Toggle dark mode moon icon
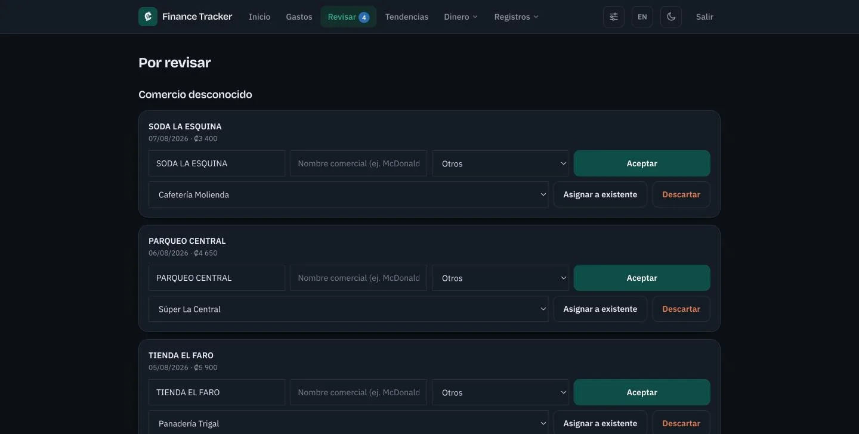Image resolution: width=859 pixels, height=434 pixels. pyautogui.click(x=671, y=17)
